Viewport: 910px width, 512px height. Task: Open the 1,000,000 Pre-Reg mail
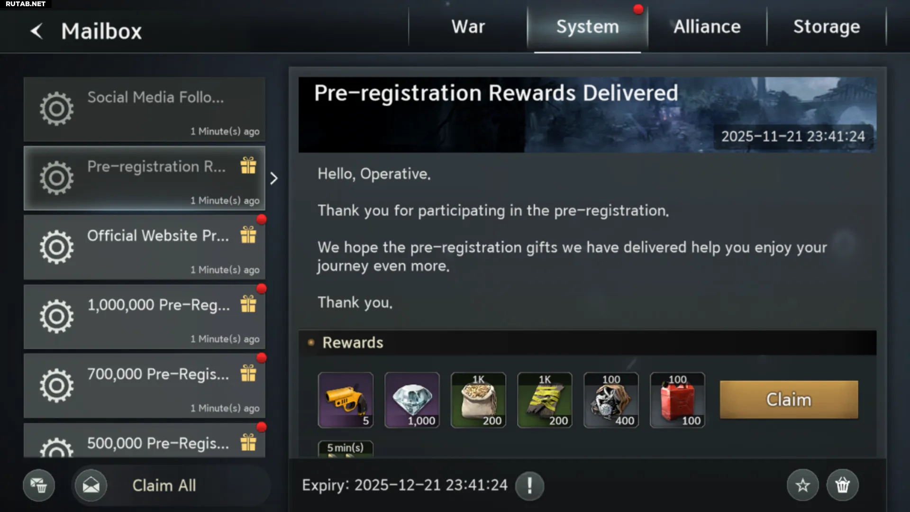145,316
